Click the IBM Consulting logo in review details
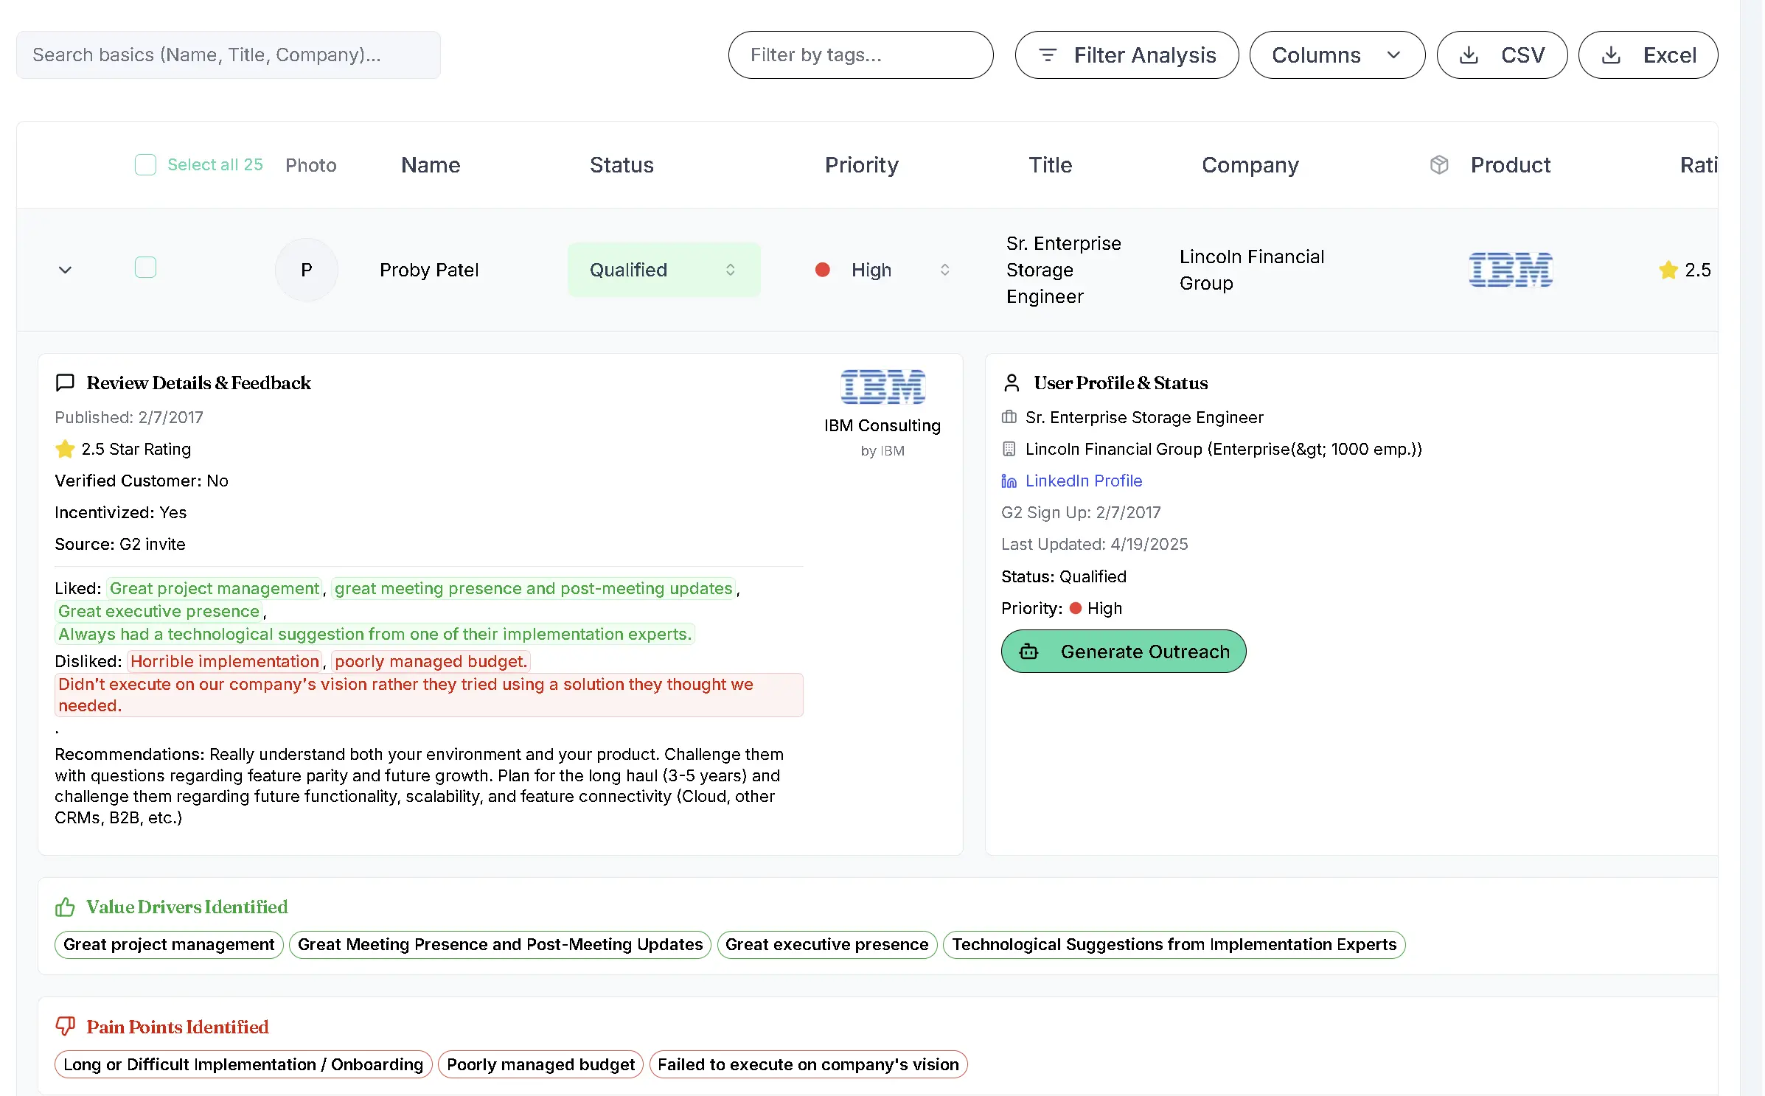The height and width of the screenshot is (1096, 1765). pos(882,387)
